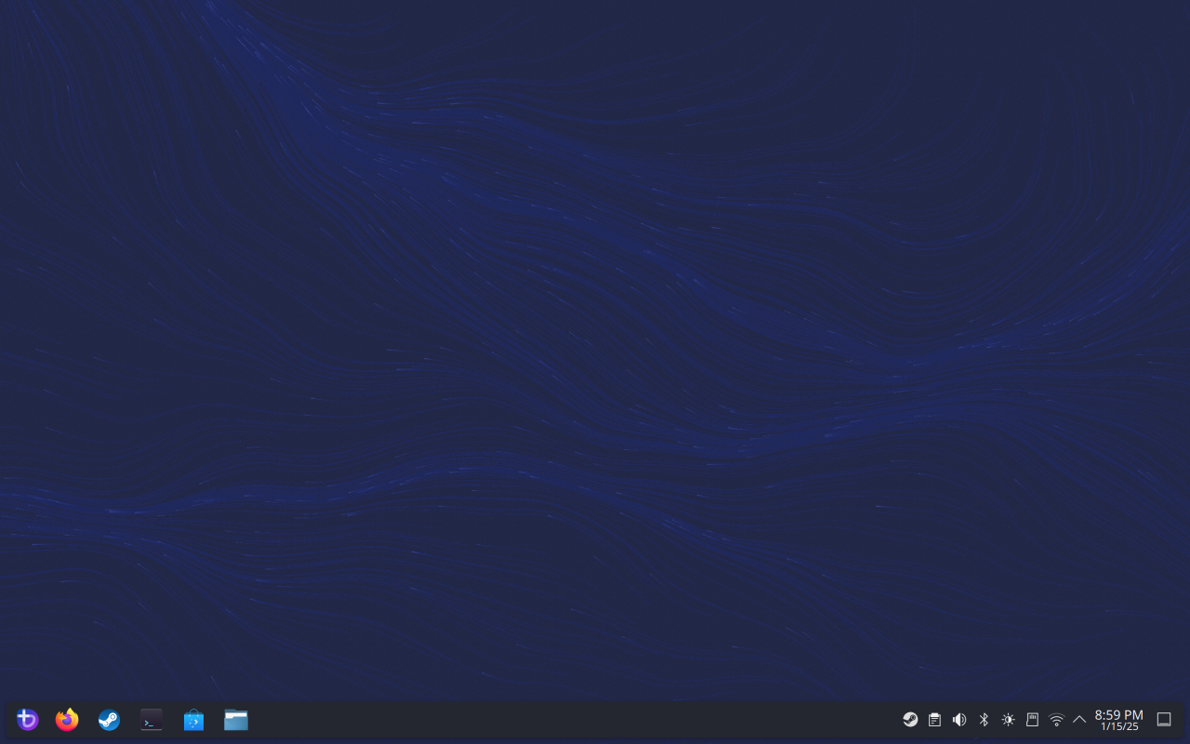Open the Wi-Fi networks applet
This screenshot has height=744, width=1190.
tap(1056, 720)
